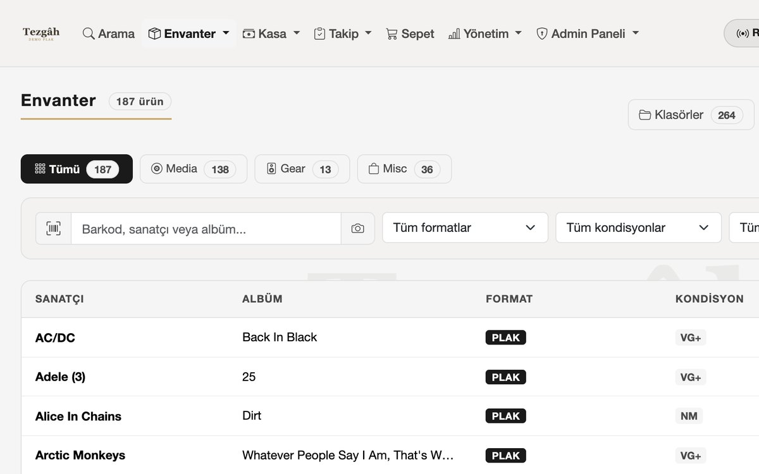
Task: Select the Tümü tab
Action: [77, 169]
